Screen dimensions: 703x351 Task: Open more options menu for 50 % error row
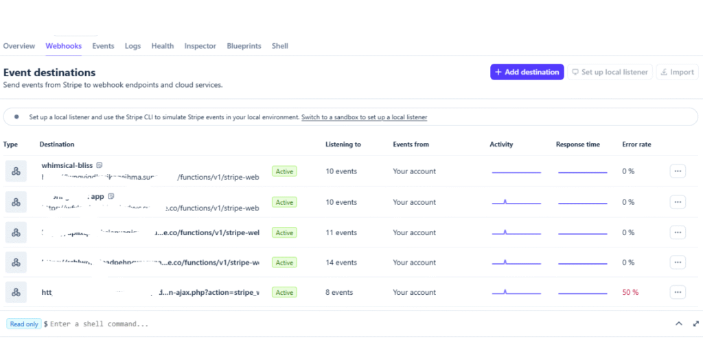pos(678,293)
